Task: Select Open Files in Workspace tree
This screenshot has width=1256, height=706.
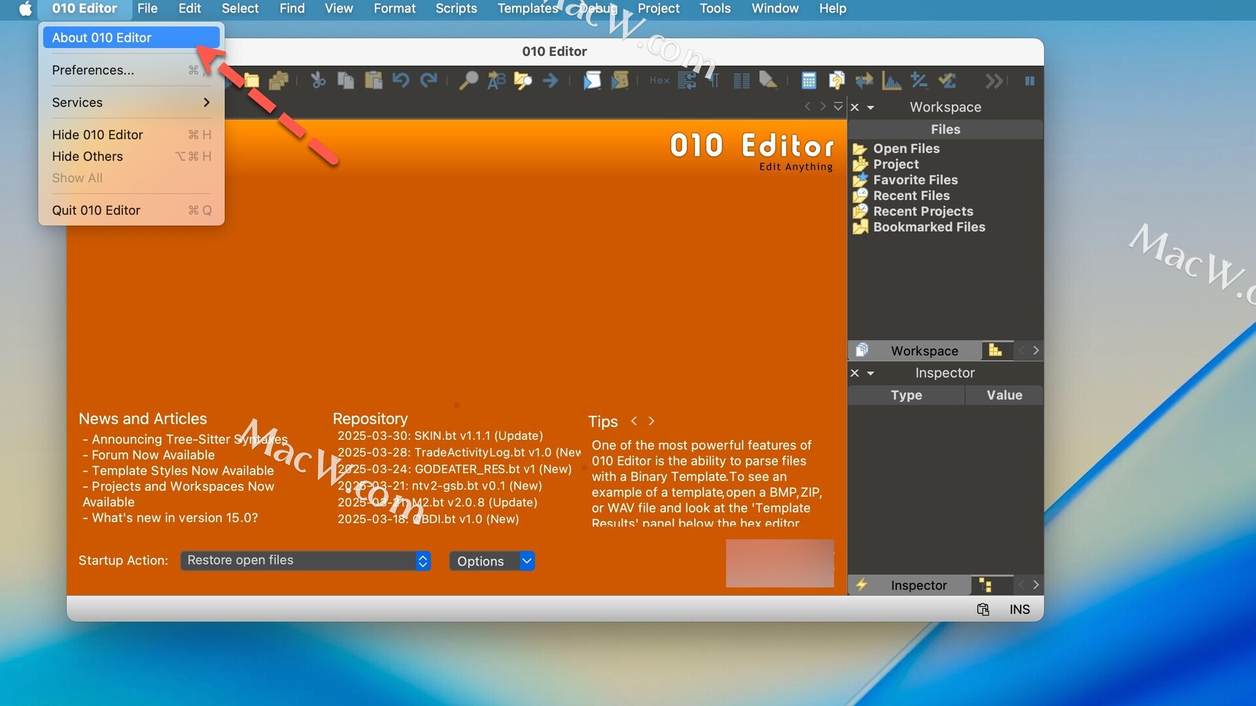Action: 906,148
